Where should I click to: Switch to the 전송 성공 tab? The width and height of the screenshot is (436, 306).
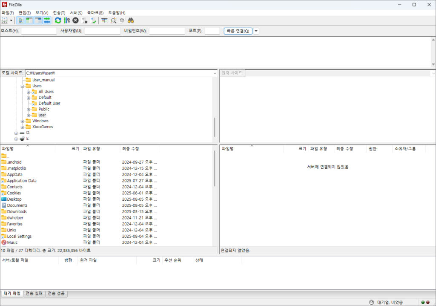point(56,294)
